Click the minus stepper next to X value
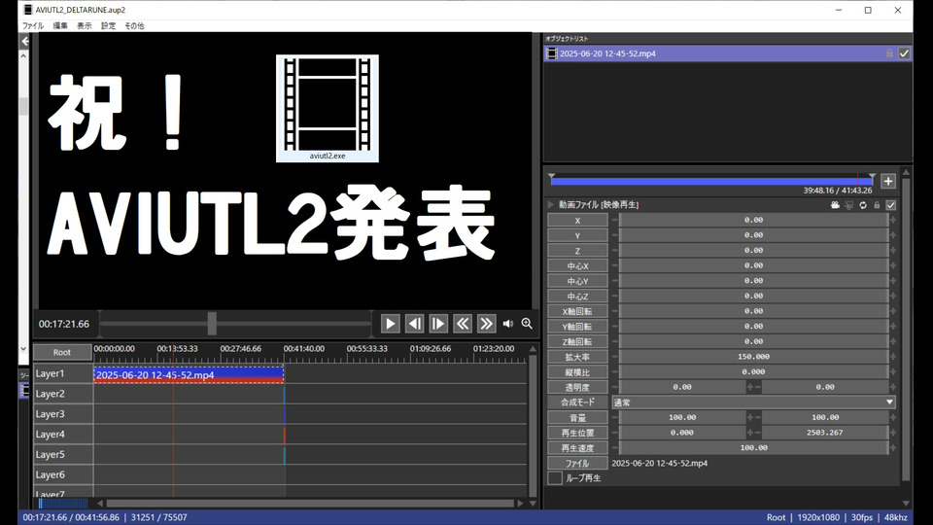 [x=614, y=221]
